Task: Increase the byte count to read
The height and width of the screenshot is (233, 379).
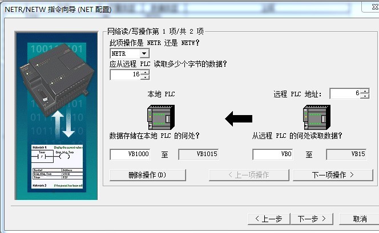Action: click(145, 72)
